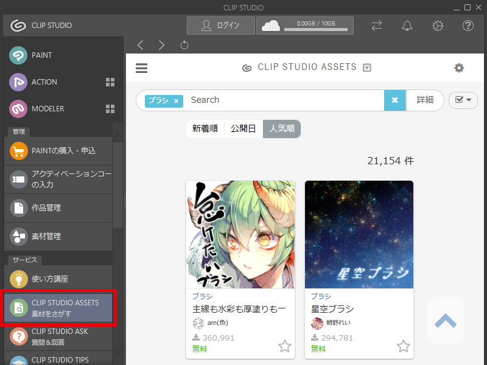Expand the CLIP STUDIO ASSETS title dropdown

click(367, 68)
